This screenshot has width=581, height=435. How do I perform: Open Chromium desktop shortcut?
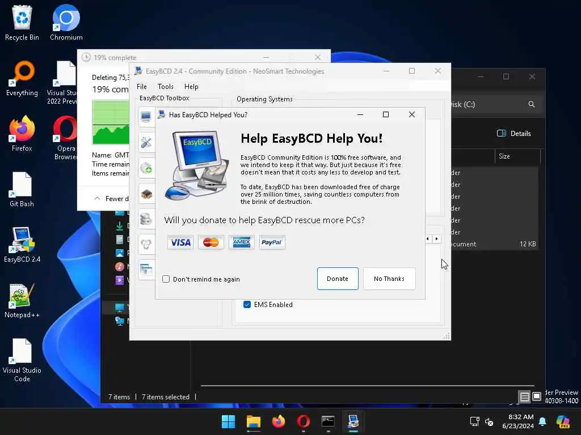[66, 23]
